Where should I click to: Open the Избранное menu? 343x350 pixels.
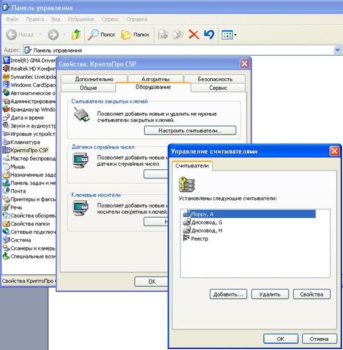point(81,19)
